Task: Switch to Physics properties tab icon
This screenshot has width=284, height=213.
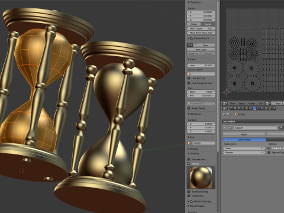Action: click(274, 108)
